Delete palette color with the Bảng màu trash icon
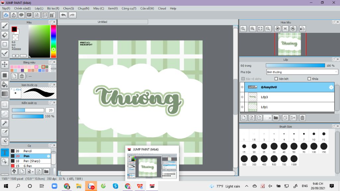Screen dimensions: 340x191 click(22, 76)
